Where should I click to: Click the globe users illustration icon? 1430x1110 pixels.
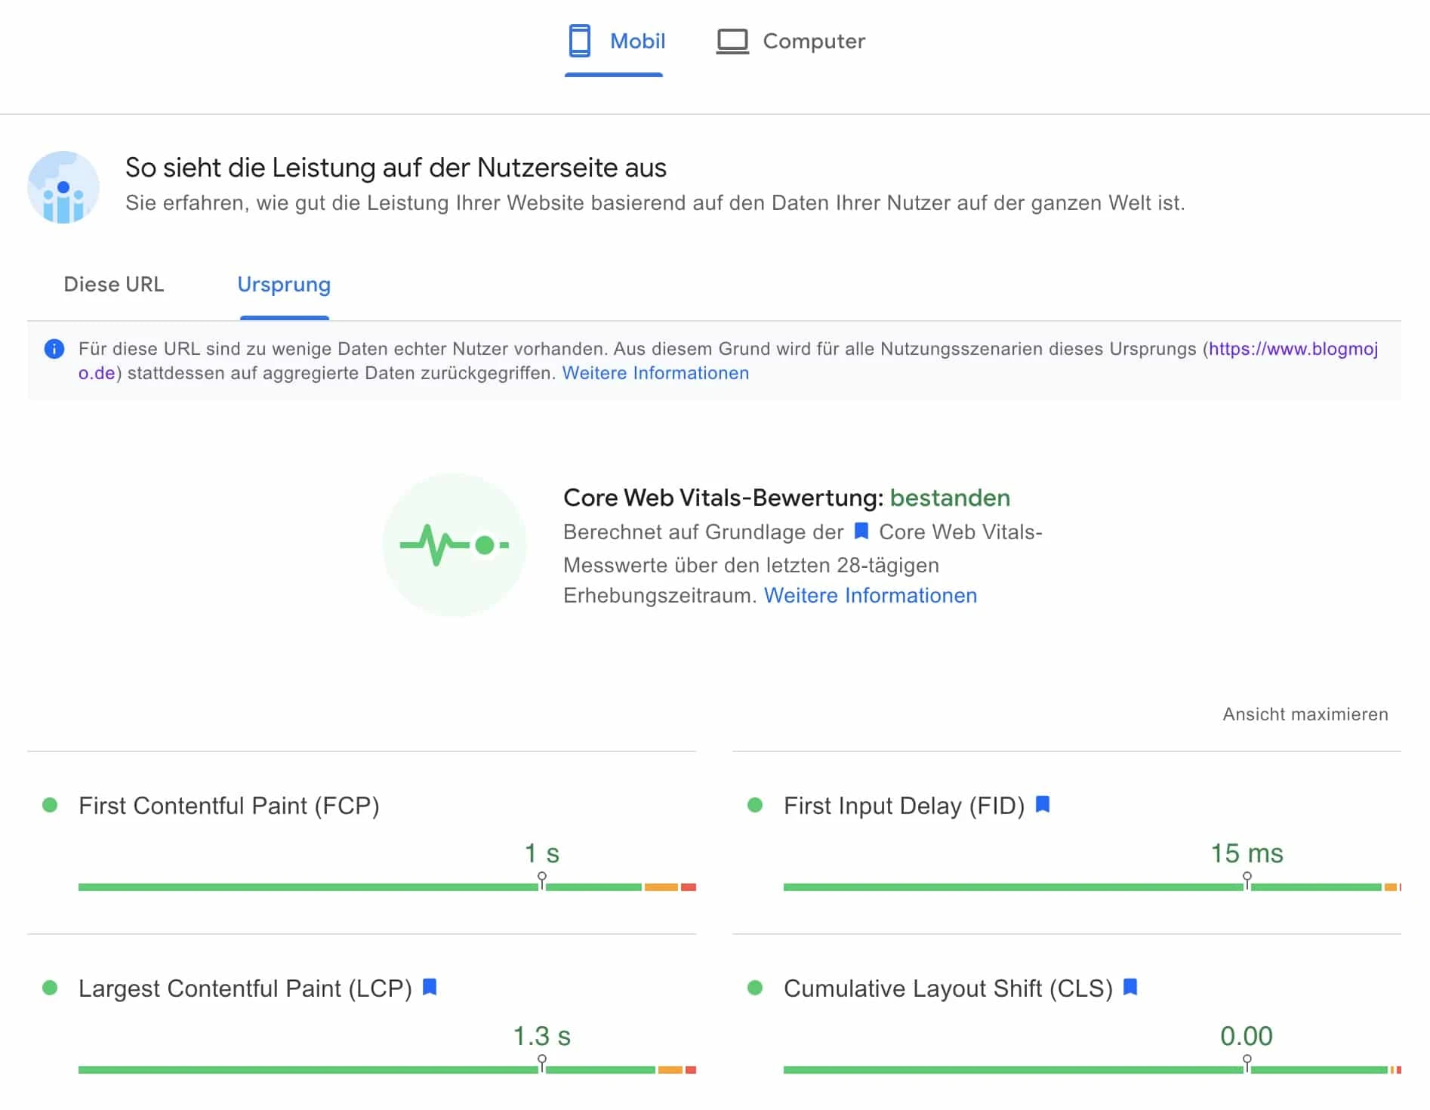[x=63, y=187]
